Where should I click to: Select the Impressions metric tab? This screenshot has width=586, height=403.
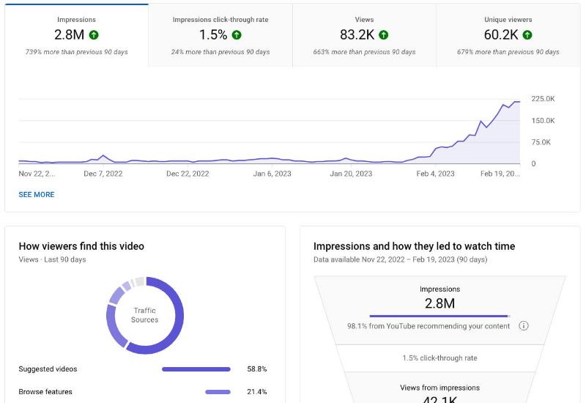point(77,35)
